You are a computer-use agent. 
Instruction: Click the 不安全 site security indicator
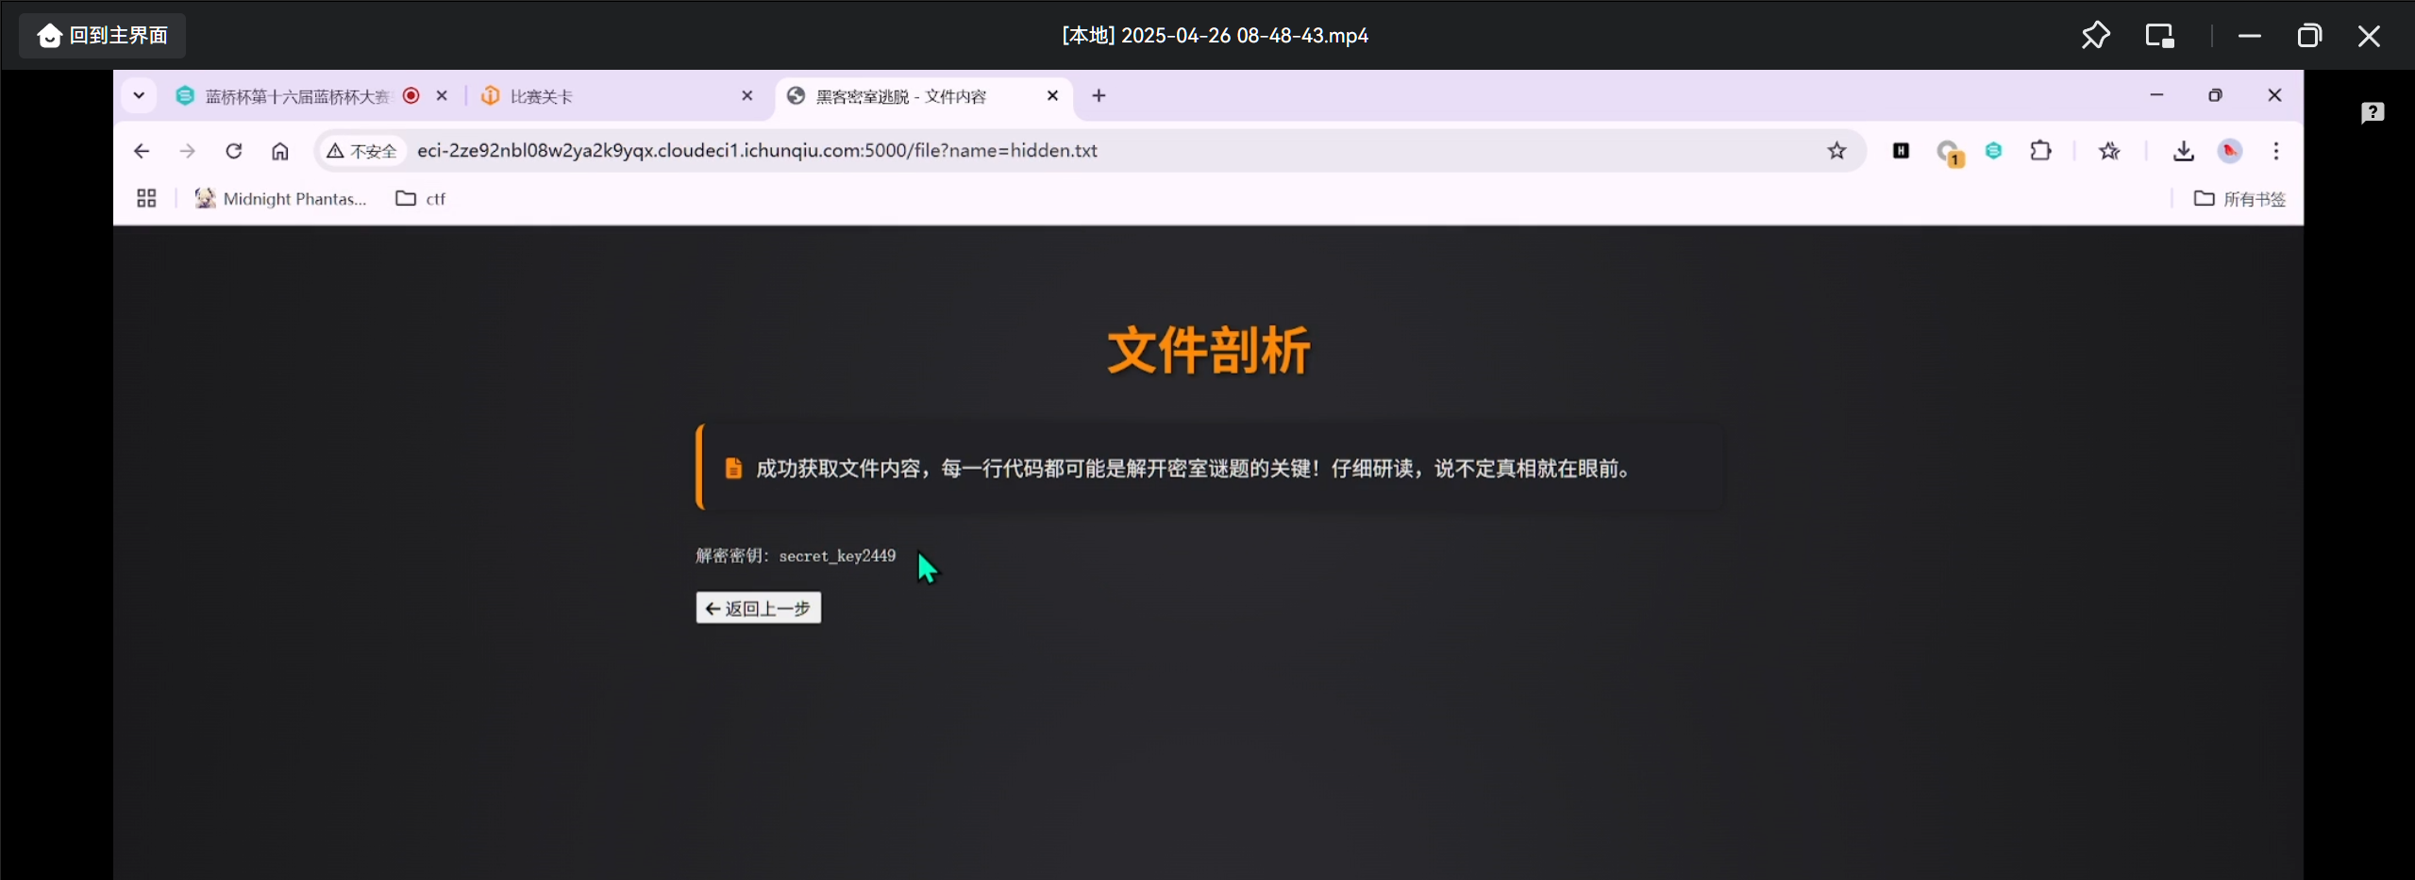362,151
